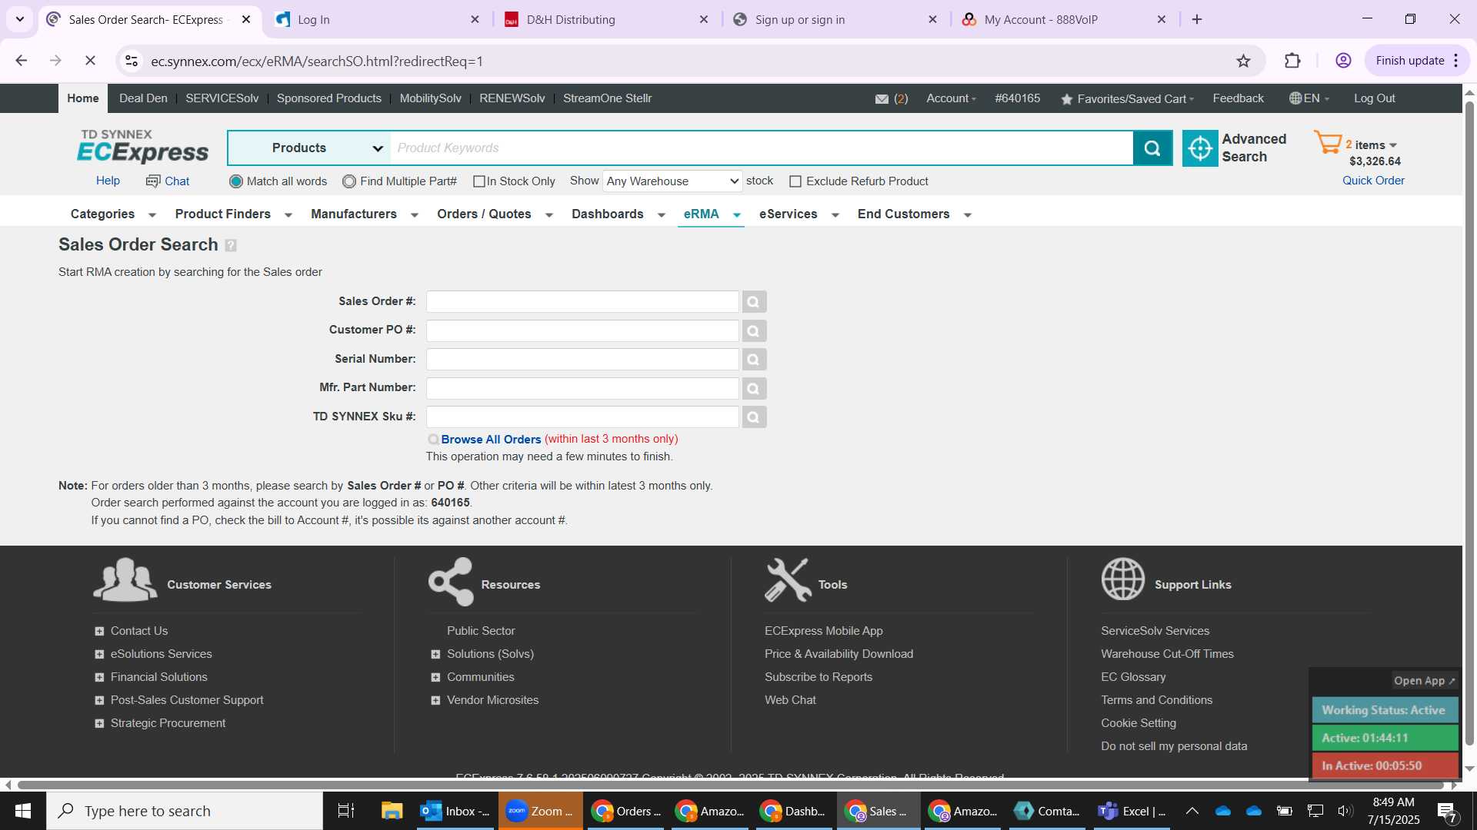Viewport: 1477px width, 830px height.
Task: Open a new browser tab
Action: [x=1197, y=20]
